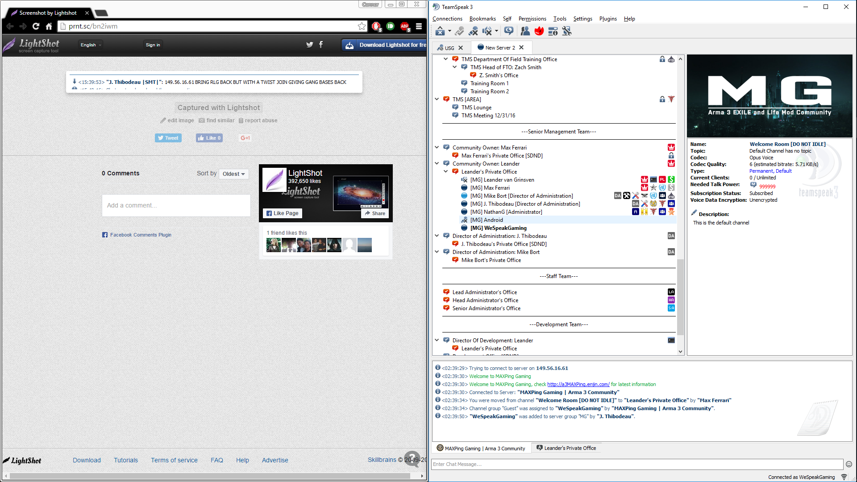Collapse the TMS [AREA] channel group
This screenshot has width=857, height=482.
tap(437, 99)
